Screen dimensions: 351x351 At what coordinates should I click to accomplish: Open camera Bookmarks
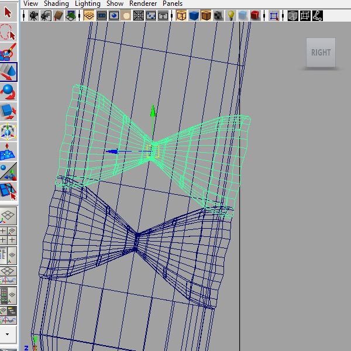pyautogui.click(x=58, y=16)
